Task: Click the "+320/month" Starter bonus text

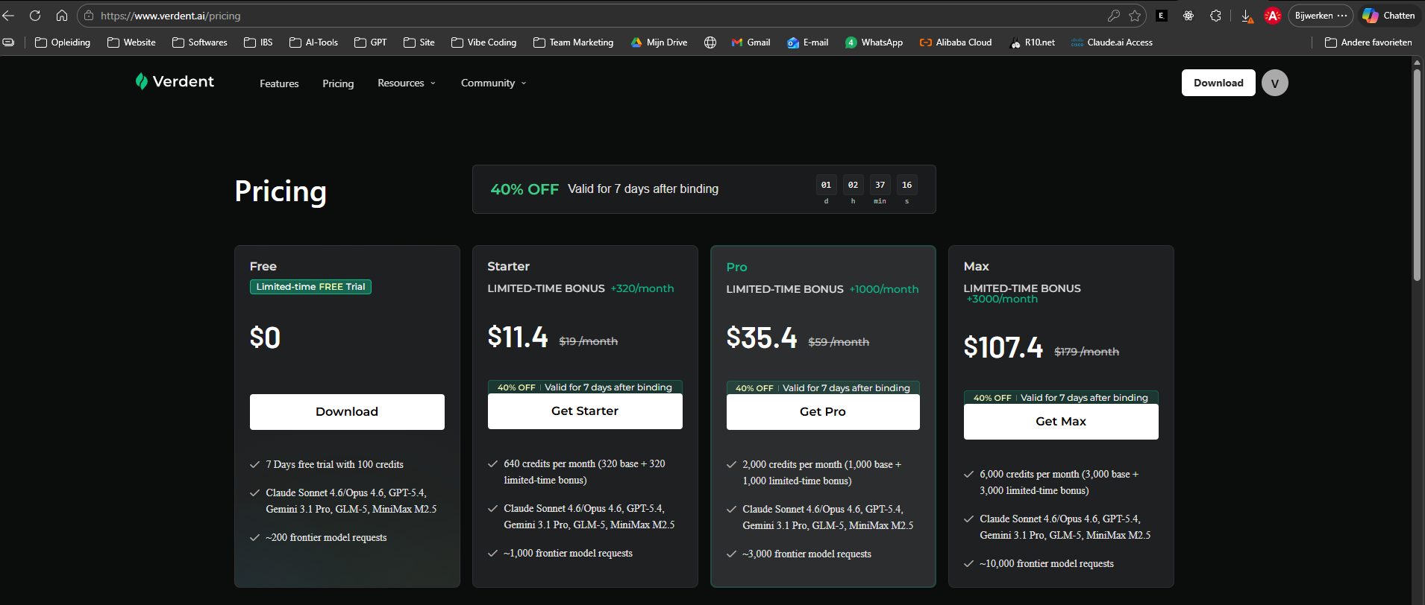Action: coord(642,288)
